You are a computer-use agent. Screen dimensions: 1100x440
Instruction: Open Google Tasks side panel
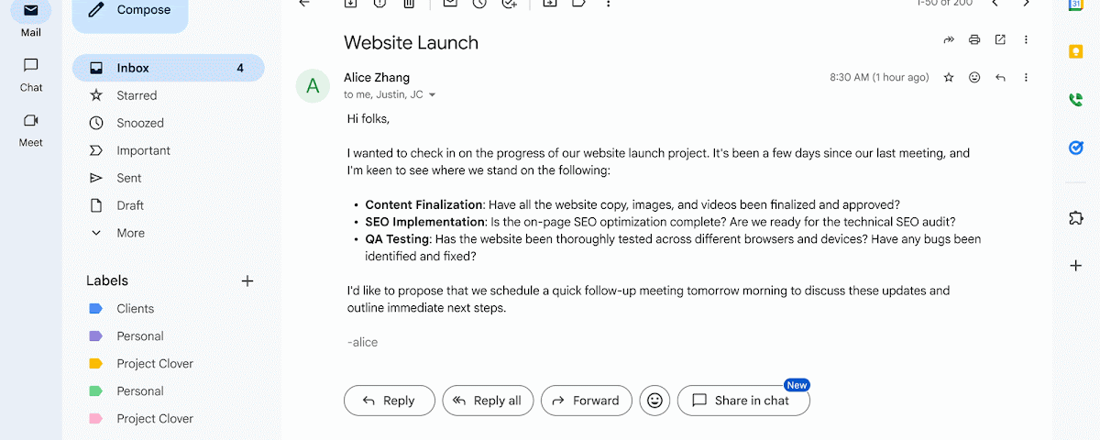pos(1076,148)
